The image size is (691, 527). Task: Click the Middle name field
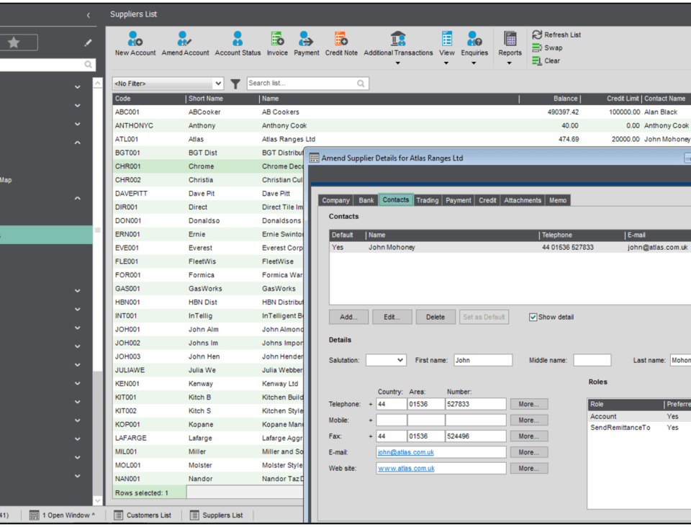tap(592, 360)
